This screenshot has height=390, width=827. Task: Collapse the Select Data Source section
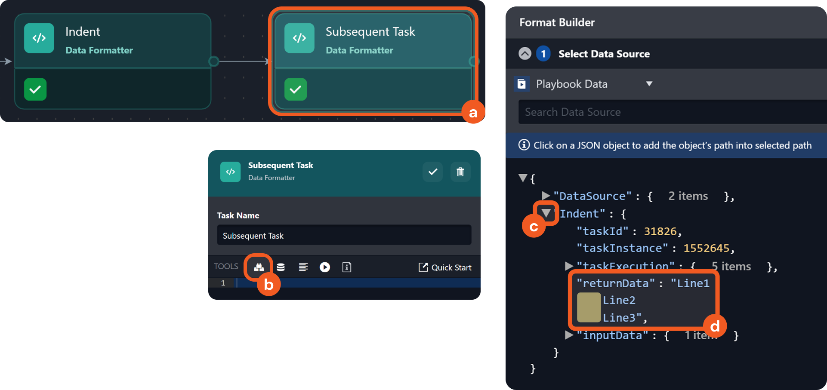(525, 54)
